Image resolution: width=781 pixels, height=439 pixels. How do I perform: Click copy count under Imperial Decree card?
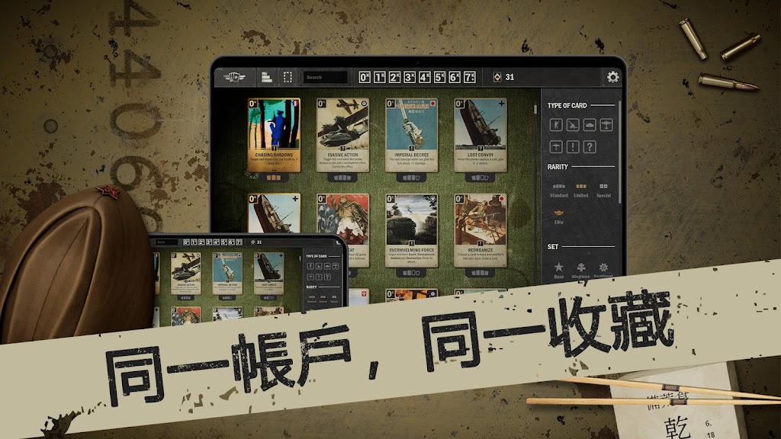pos(411,177)
